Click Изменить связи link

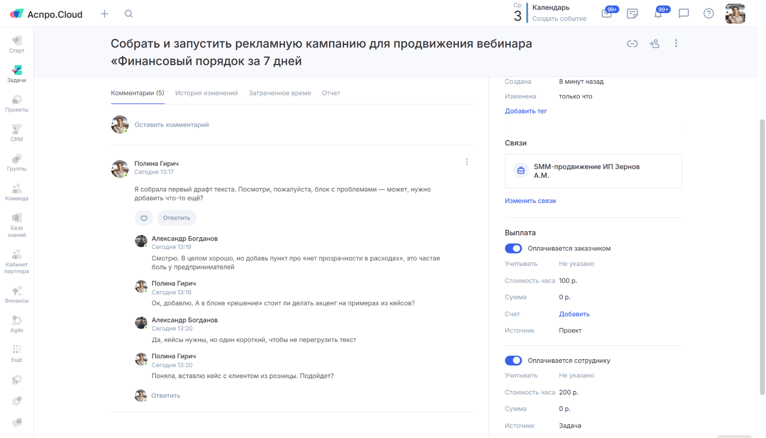530,201
